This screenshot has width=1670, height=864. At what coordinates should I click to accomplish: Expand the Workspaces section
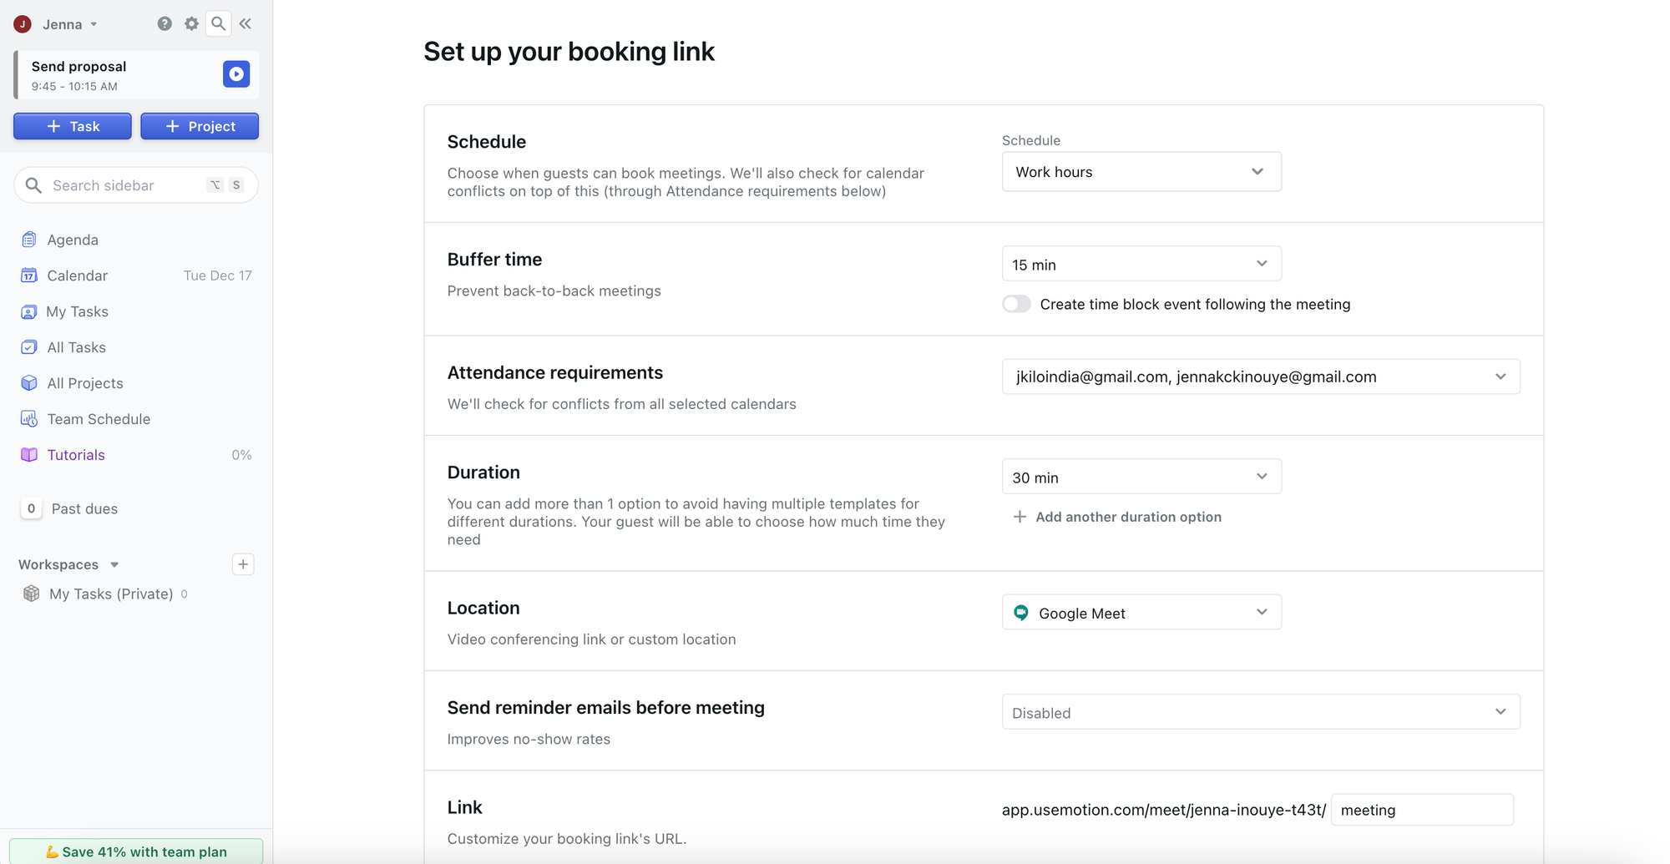click(x=114, y=564)
